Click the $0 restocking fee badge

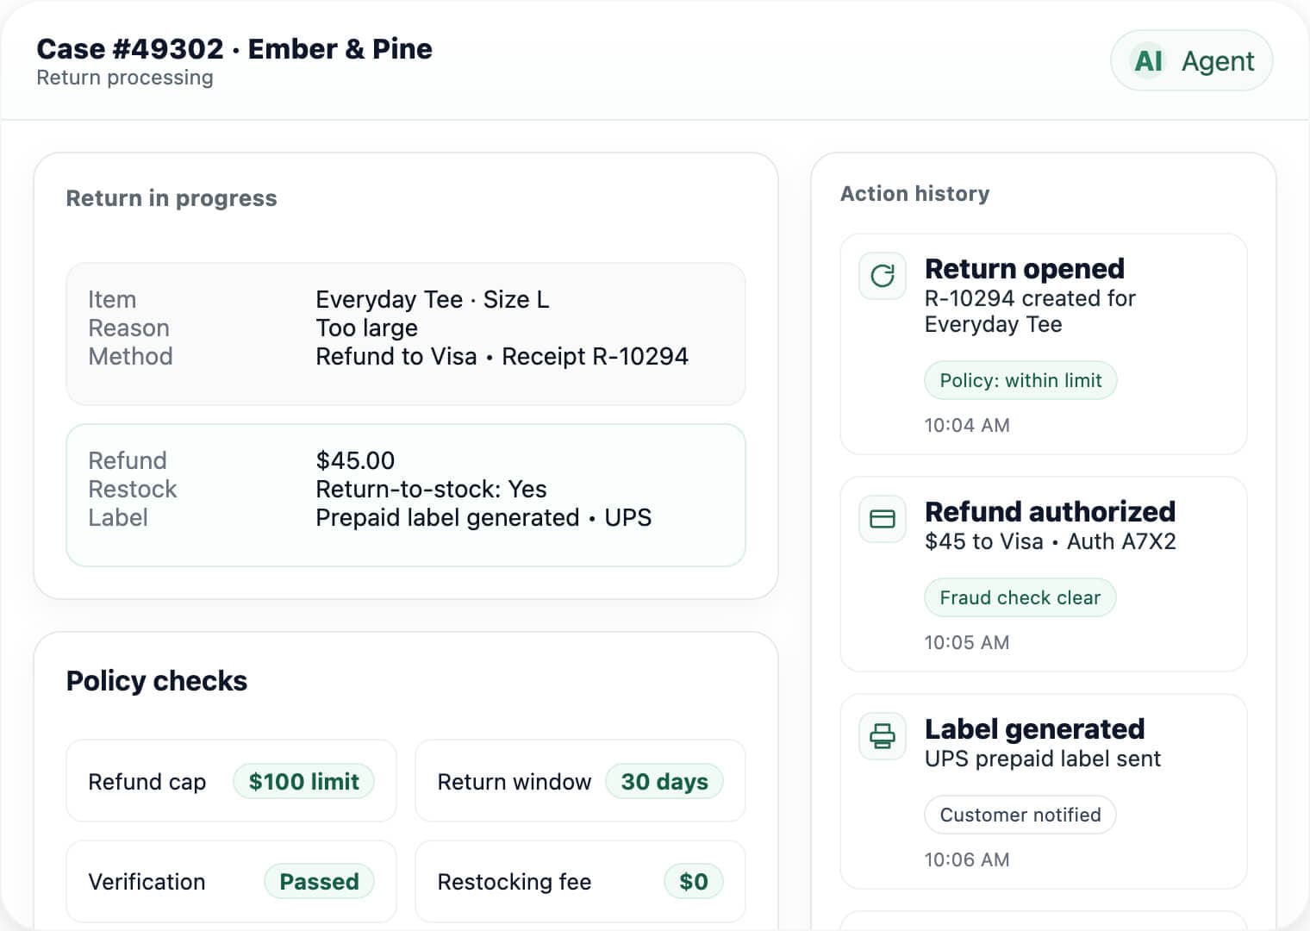(694, 881)
